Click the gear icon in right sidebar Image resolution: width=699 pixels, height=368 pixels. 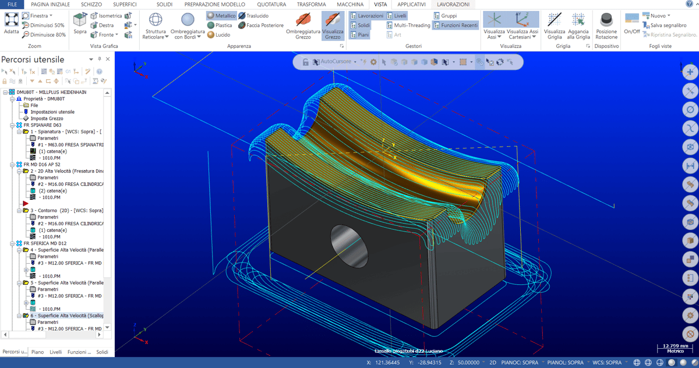[690, 315]
